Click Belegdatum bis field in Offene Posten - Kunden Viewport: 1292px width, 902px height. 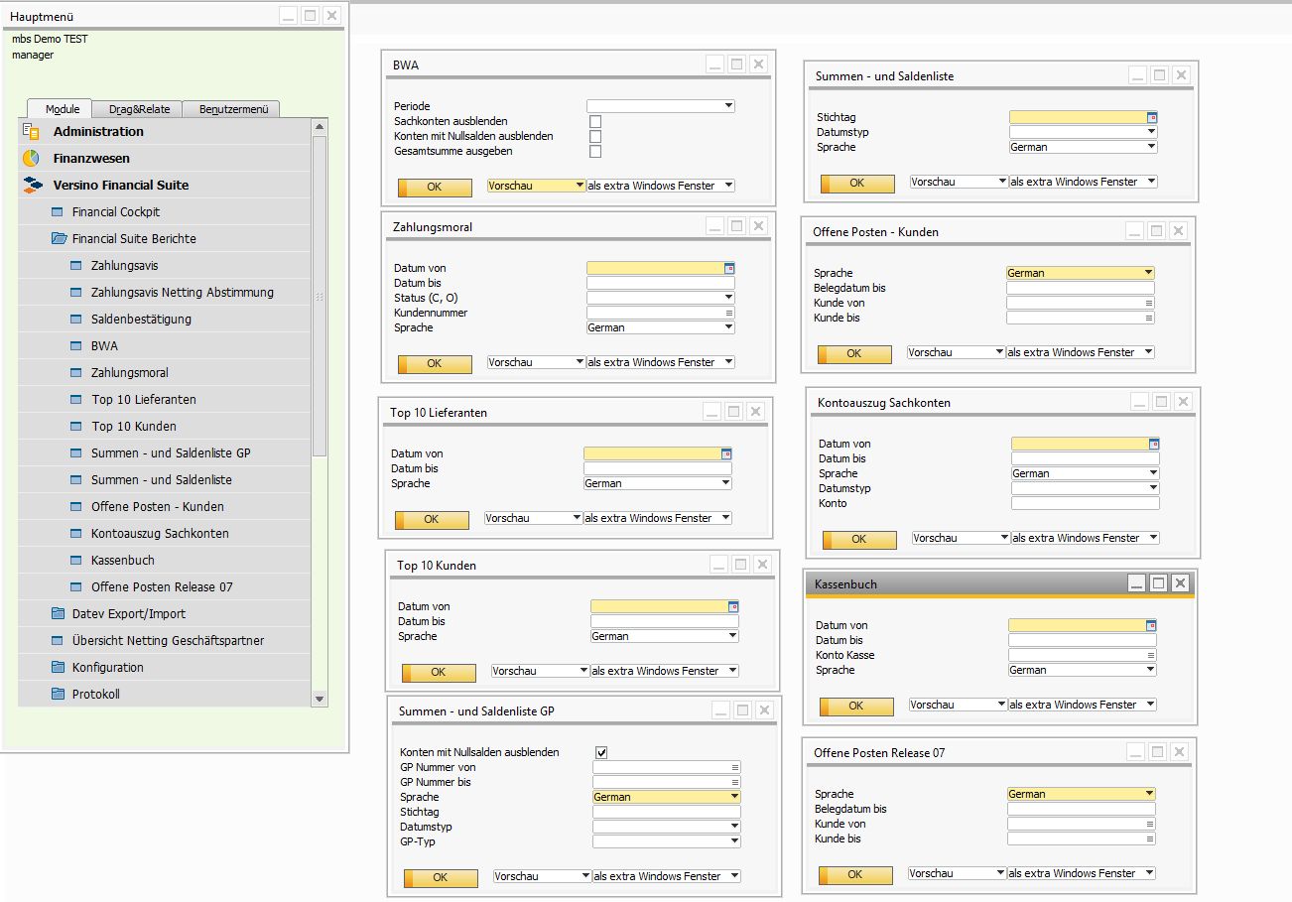(x=1081, y=288)
